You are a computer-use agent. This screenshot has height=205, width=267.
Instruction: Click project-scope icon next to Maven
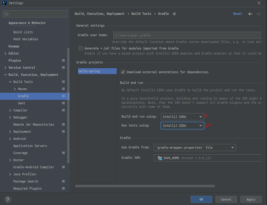(x=63, y=89)
